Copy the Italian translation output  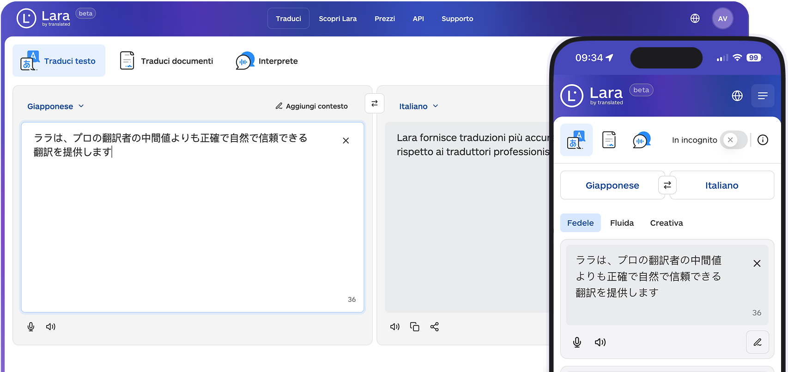tap(414, 327)
